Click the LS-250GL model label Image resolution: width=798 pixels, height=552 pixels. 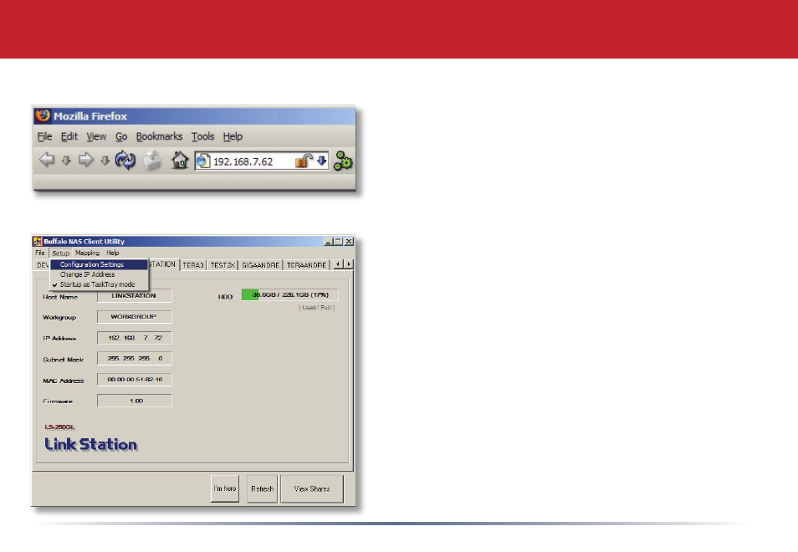pos(59,427)
